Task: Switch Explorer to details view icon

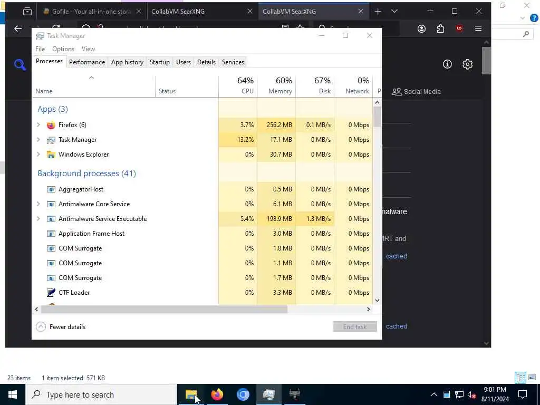Action: tap(520, 378)
